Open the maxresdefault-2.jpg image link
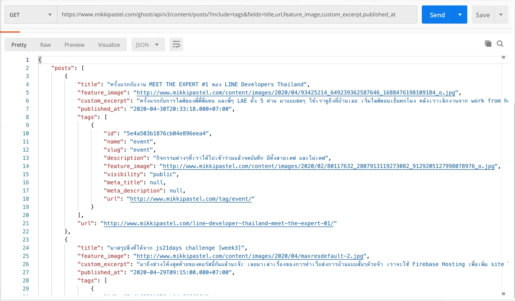This screenshot has height=301, width=515. [250, 256]
